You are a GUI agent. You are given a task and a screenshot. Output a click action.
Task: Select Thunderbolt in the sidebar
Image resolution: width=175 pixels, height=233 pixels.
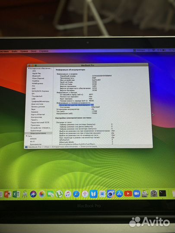[37, 96]
